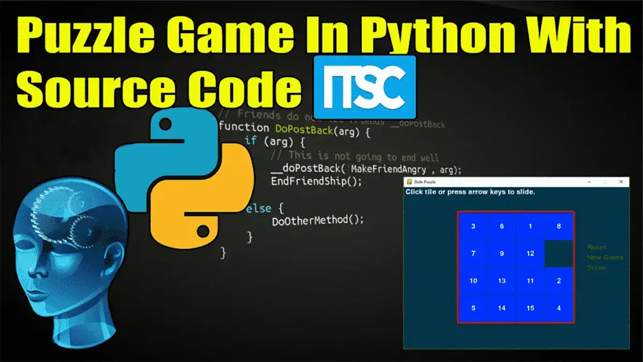
Task: Slide tile number 9
Action: 502,254
